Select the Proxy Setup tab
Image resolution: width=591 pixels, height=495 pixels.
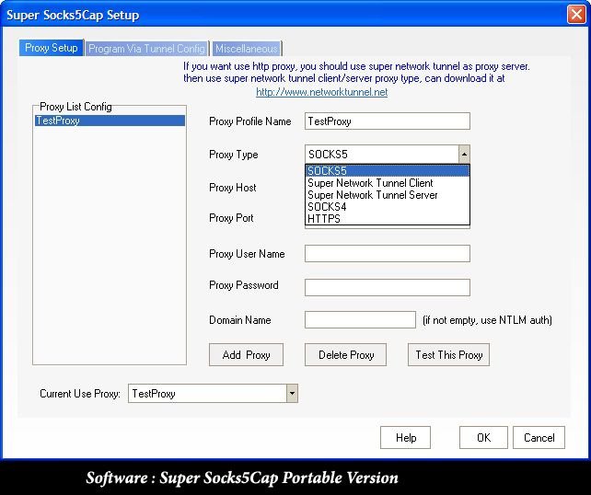51,48
